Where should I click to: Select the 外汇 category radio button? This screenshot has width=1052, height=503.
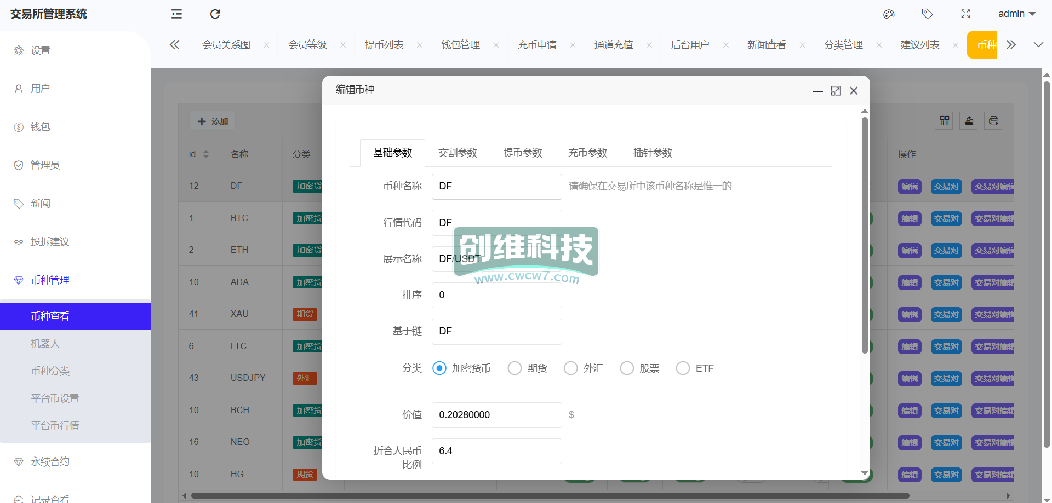(x=570, y=368)
